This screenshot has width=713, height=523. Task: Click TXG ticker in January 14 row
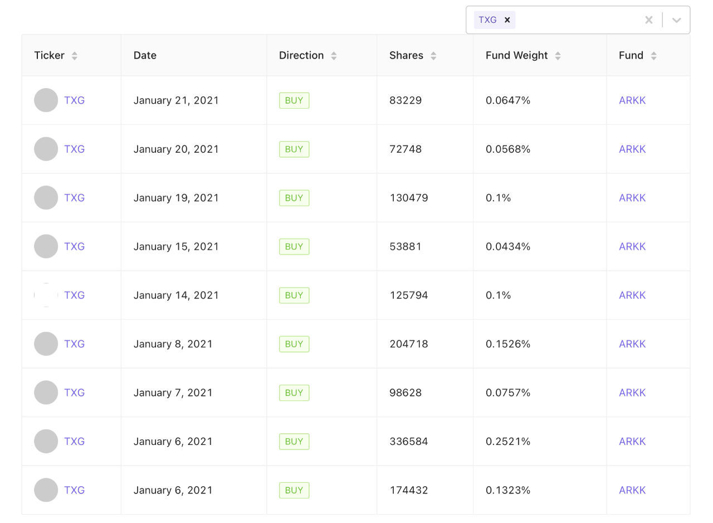[74, 295]
